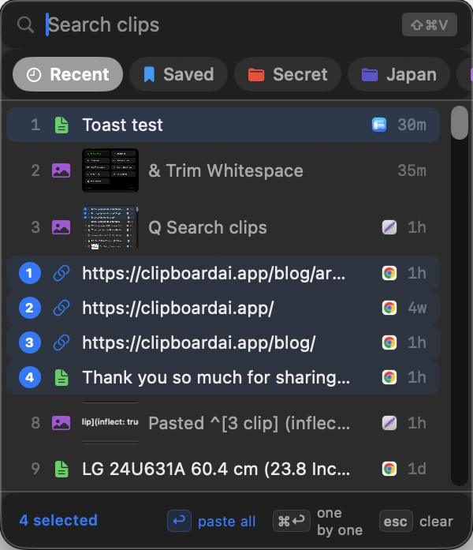Open the Search clips image thumbnail
Viewport: 473px width, 550px height.
(110, 227)
